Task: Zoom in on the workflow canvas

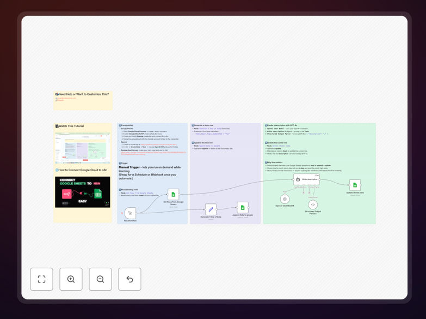Action: (x=71, y=279)
